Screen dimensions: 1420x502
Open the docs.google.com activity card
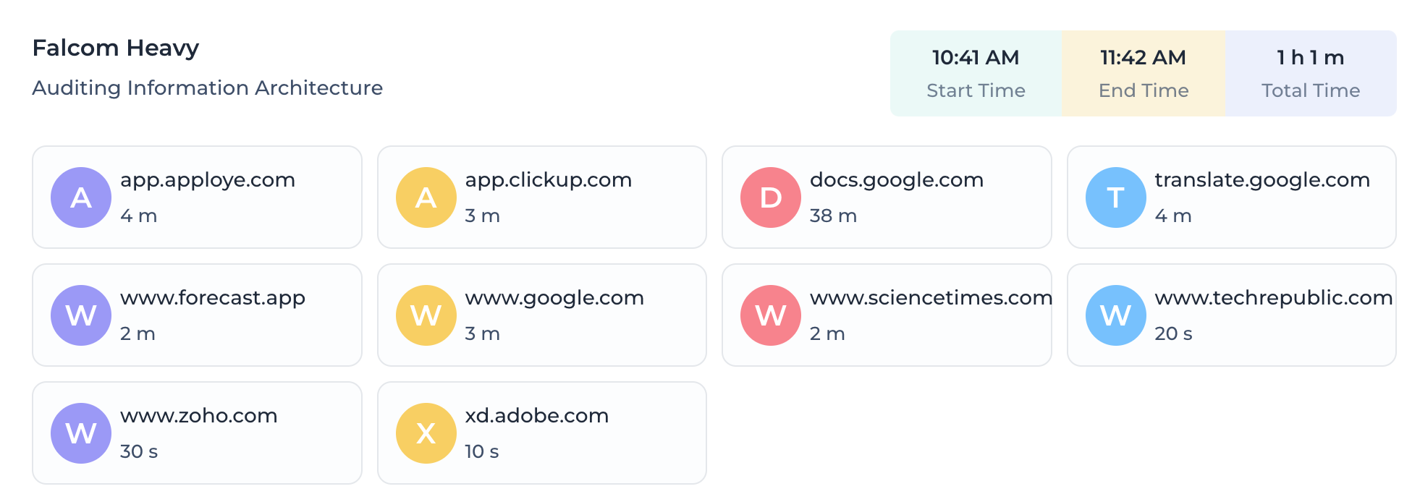(887, 197)
